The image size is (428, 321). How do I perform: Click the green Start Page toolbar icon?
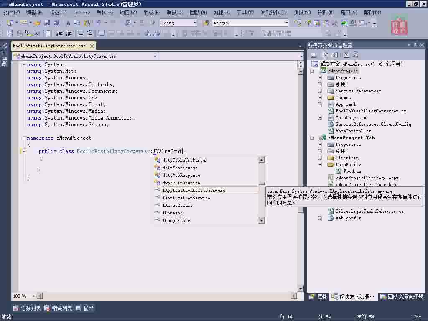(344, 23)
